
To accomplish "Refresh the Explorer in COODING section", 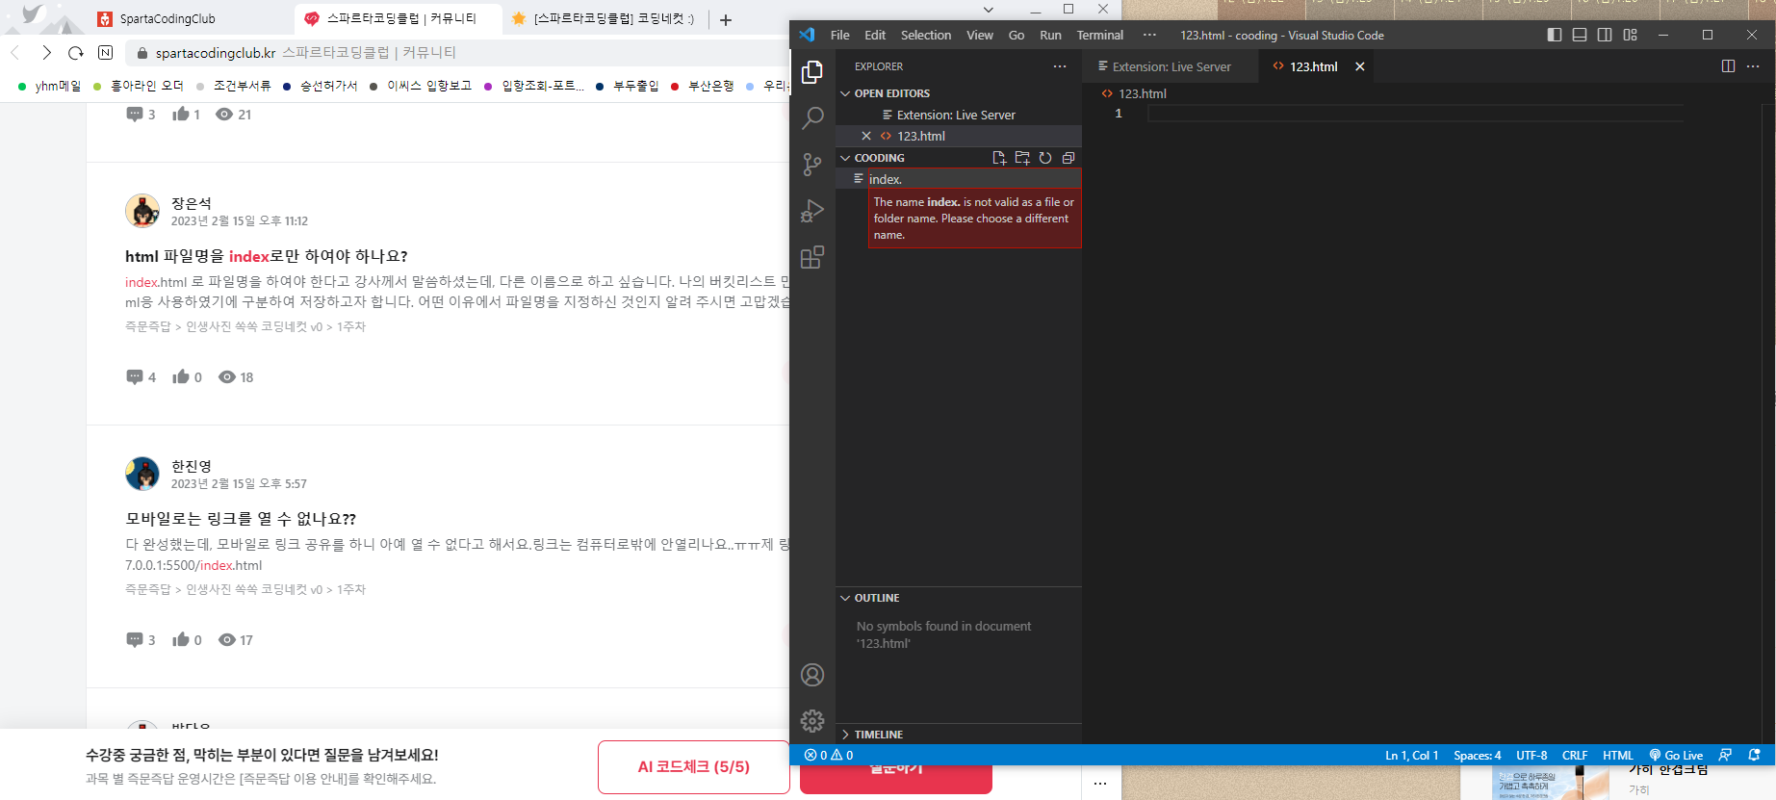I will coord(1045,158).
